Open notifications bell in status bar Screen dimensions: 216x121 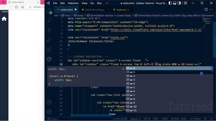(x=212, y=119)
